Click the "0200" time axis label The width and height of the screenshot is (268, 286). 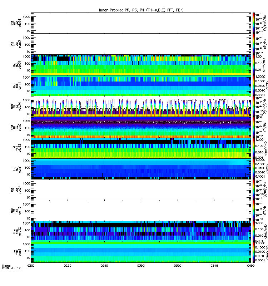click(31, 266)
